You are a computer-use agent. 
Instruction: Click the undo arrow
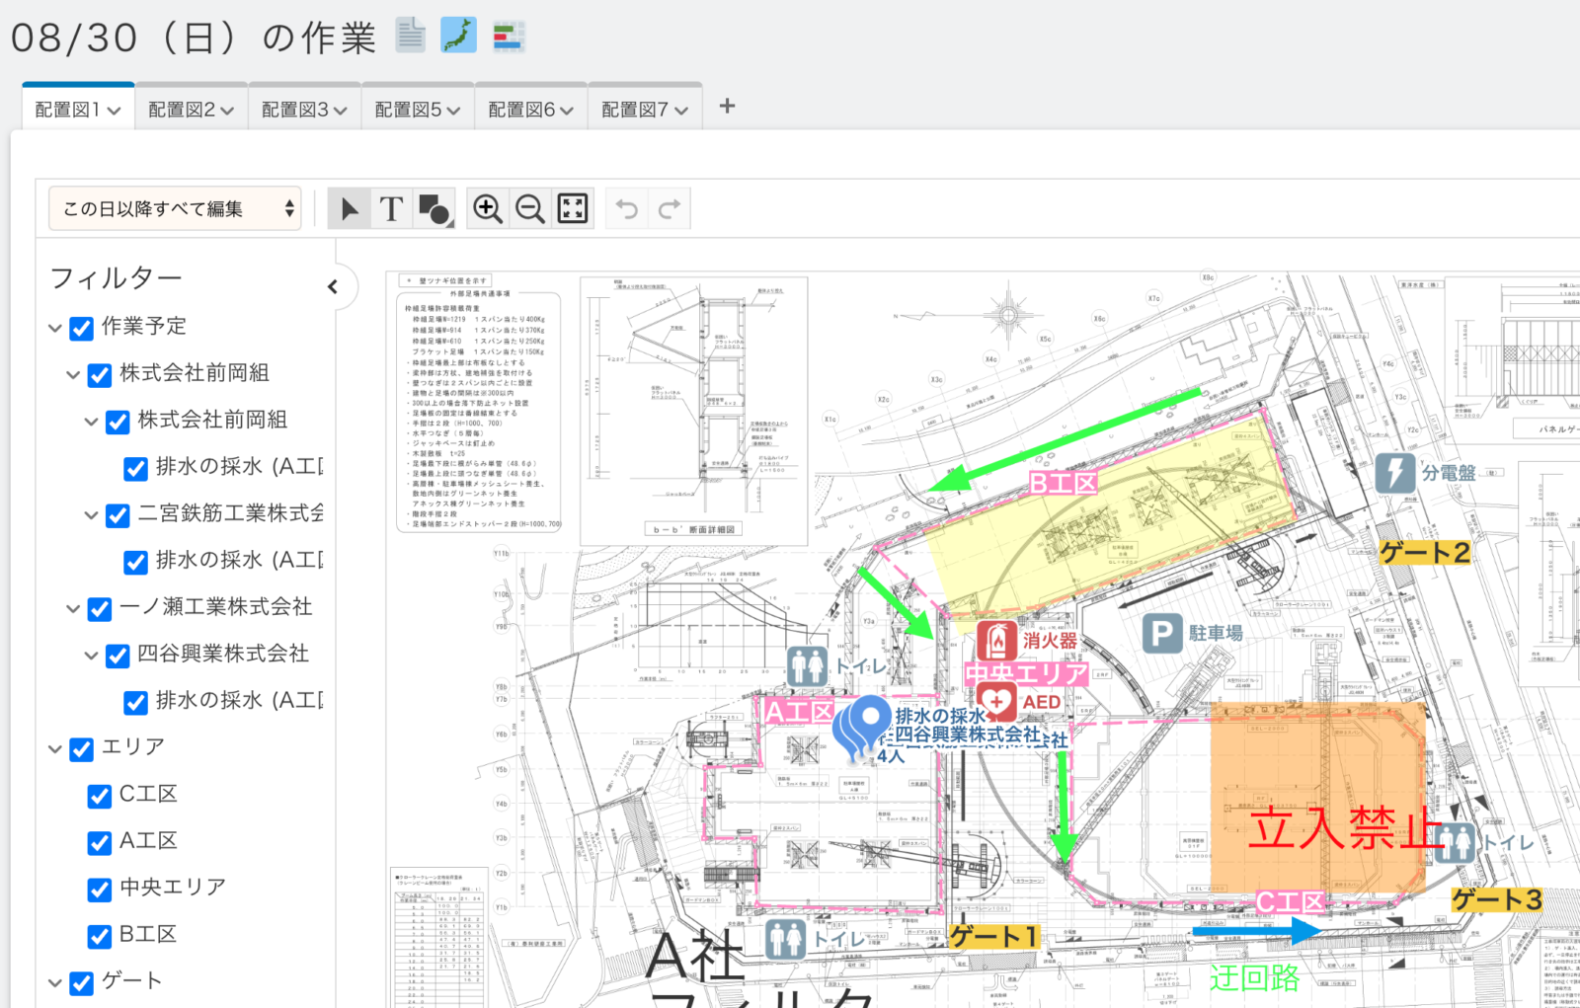(626, 209)
